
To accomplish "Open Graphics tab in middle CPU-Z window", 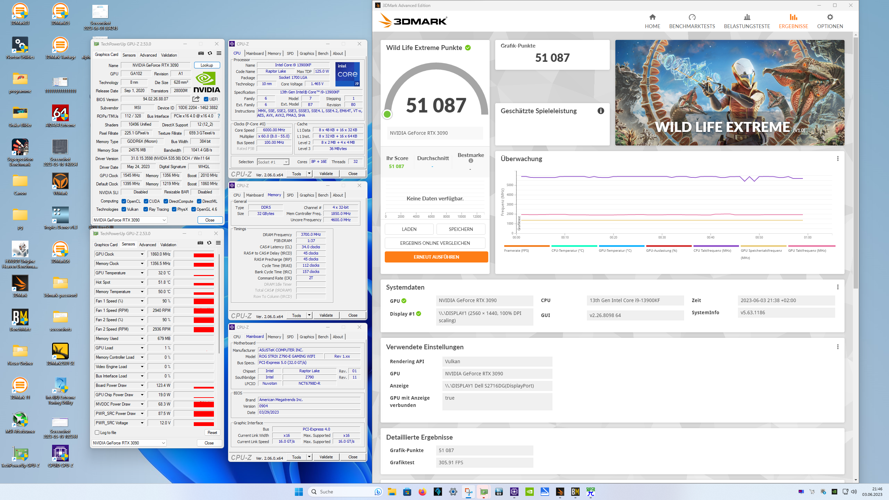I will click(307, 195).
